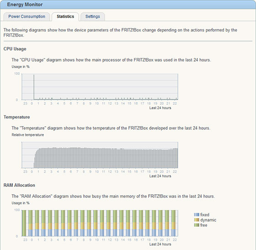256x250 pixels.
Task: Click the blue fixed legend swatch
Action: coord(197,215)
